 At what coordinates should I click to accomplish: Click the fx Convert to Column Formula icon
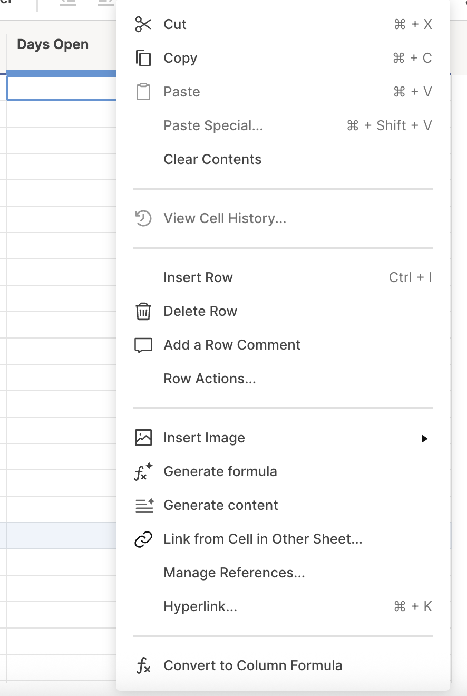pos(143,665)
